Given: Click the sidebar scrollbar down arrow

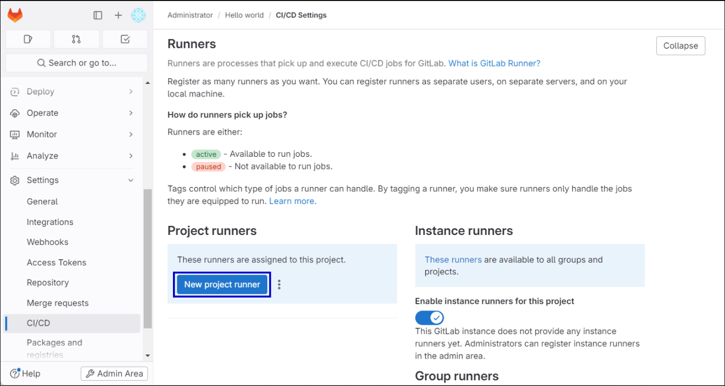Looking at the screenshot, I should click(x=148, y=355).
